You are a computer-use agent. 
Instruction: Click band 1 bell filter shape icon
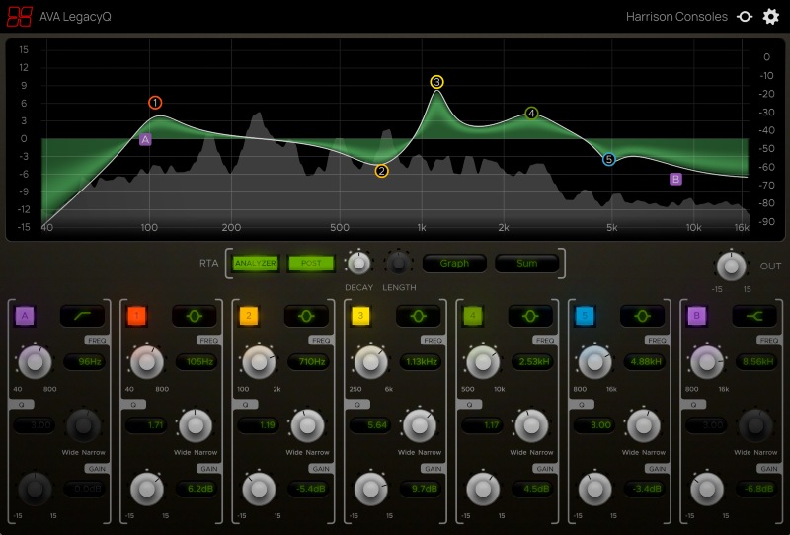click(193, 316)
